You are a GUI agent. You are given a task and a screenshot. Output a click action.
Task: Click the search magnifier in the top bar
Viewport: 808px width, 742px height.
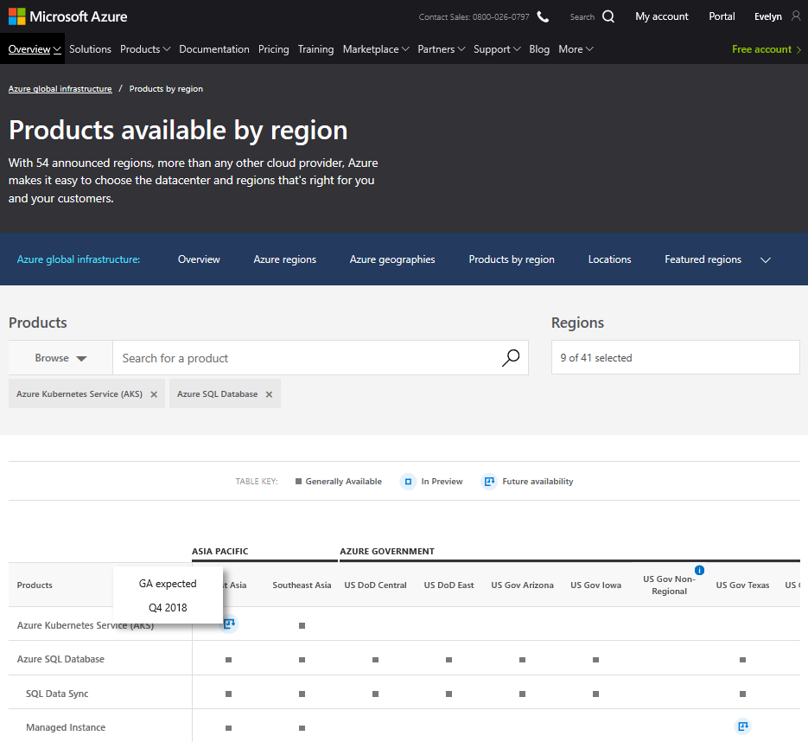click(x=608, y=16)
